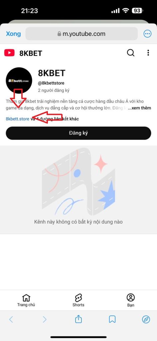Tap the @8kbettstore channel handle
157x341 pixels.
(51, 83)
